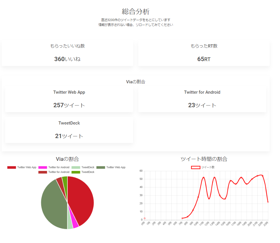Select the 15時 data point on line chart
This screenshot has width=280, height=243.
pos(225,199)
